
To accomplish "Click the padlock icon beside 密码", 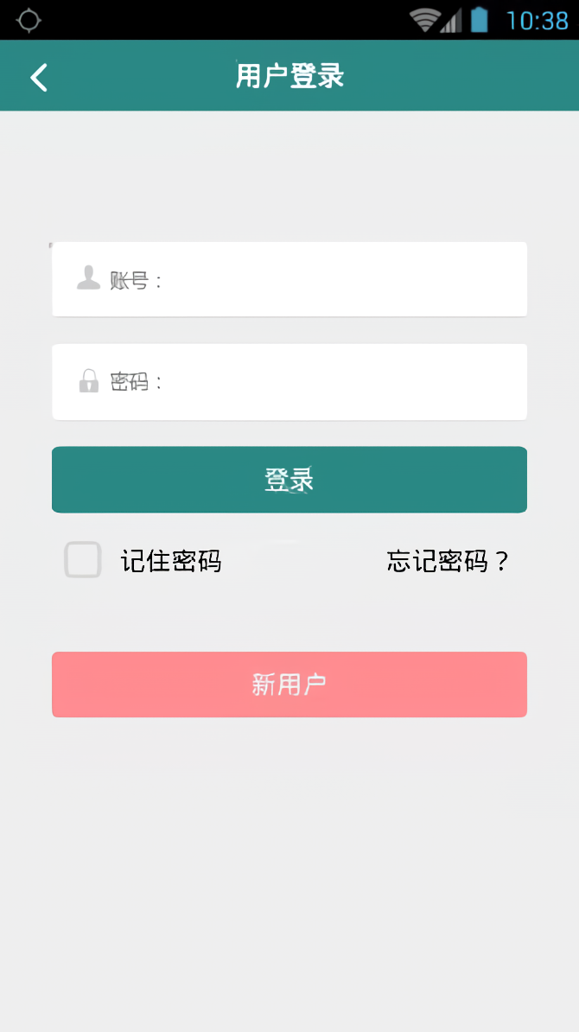I will click(87, 381).
